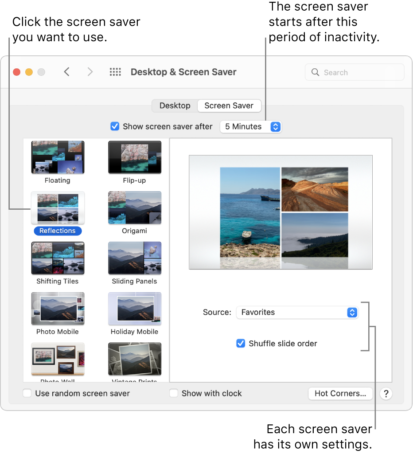Screen dimensions: 413x454
Task: Select the Screen Saver tab
Action: point(229,106)
